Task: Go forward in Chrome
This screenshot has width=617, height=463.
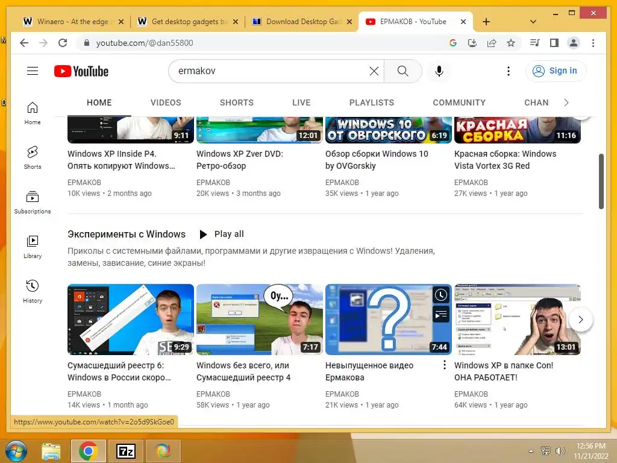Action: pyautogui.click(x=43, y=43)
